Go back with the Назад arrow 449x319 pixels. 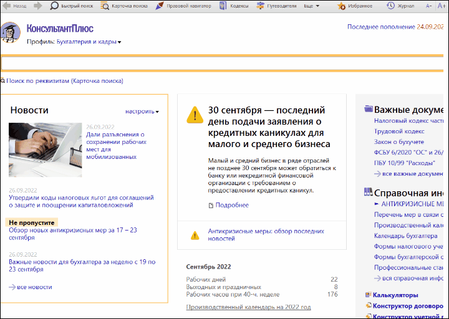tap(14, 6)
